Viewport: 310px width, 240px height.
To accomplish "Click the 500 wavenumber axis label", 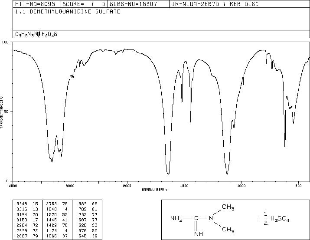I will tap(299, 186).
